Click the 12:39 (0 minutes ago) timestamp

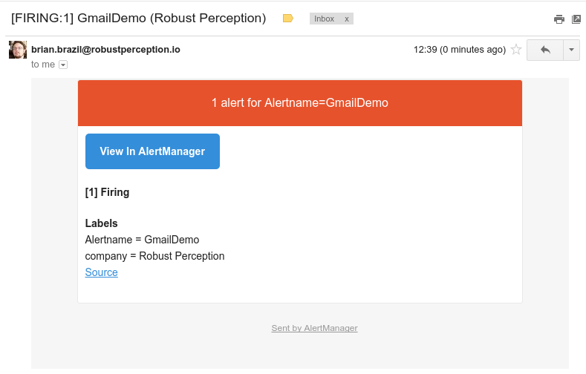click(459, 50)
